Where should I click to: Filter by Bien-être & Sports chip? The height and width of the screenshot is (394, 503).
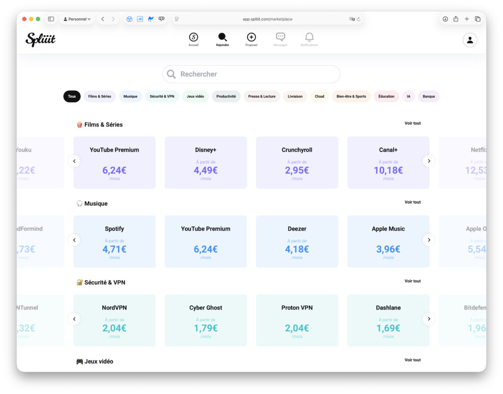[x=351, y=97]
